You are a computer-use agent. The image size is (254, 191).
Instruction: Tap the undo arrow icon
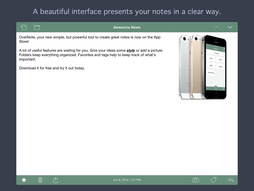231,180
